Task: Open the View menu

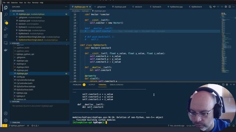Action: [x=21, y=3]
